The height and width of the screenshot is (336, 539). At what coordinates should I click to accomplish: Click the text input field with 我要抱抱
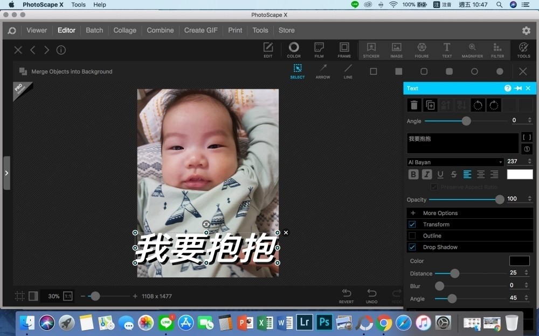tap(462, 144)
